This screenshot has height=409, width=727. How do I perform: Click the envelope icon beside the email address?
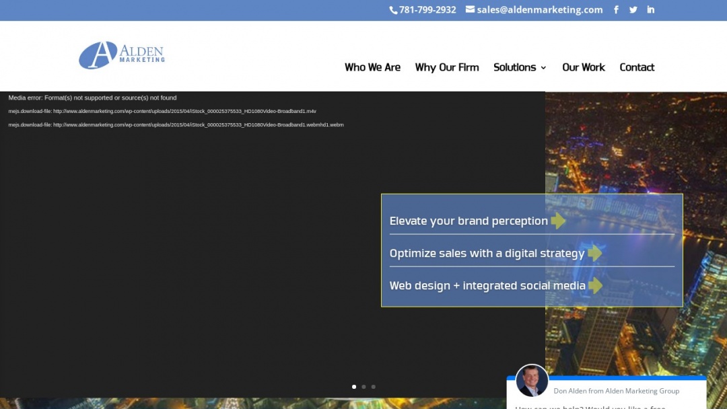469,9
